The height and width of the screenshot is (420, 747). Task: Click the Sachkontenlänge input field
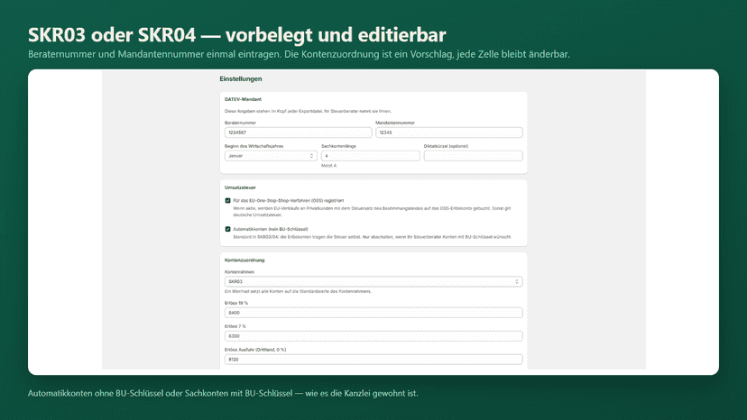click(x=371, y=156)
